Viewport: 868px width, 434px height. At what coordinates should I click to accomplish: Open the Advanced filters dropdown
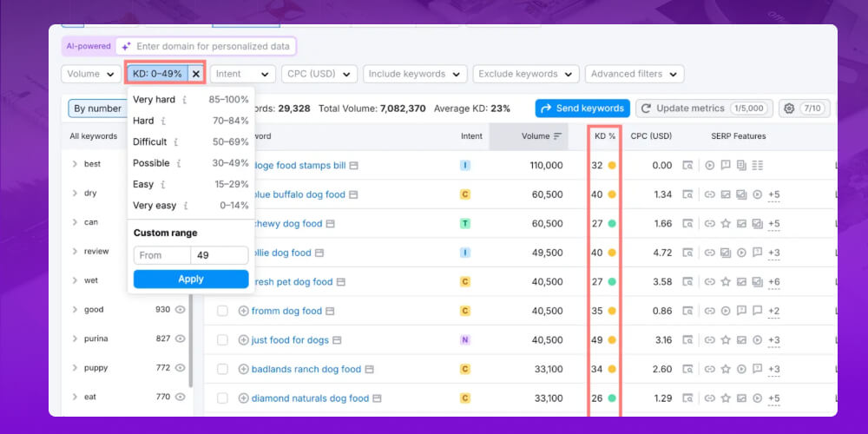(635, 74)
